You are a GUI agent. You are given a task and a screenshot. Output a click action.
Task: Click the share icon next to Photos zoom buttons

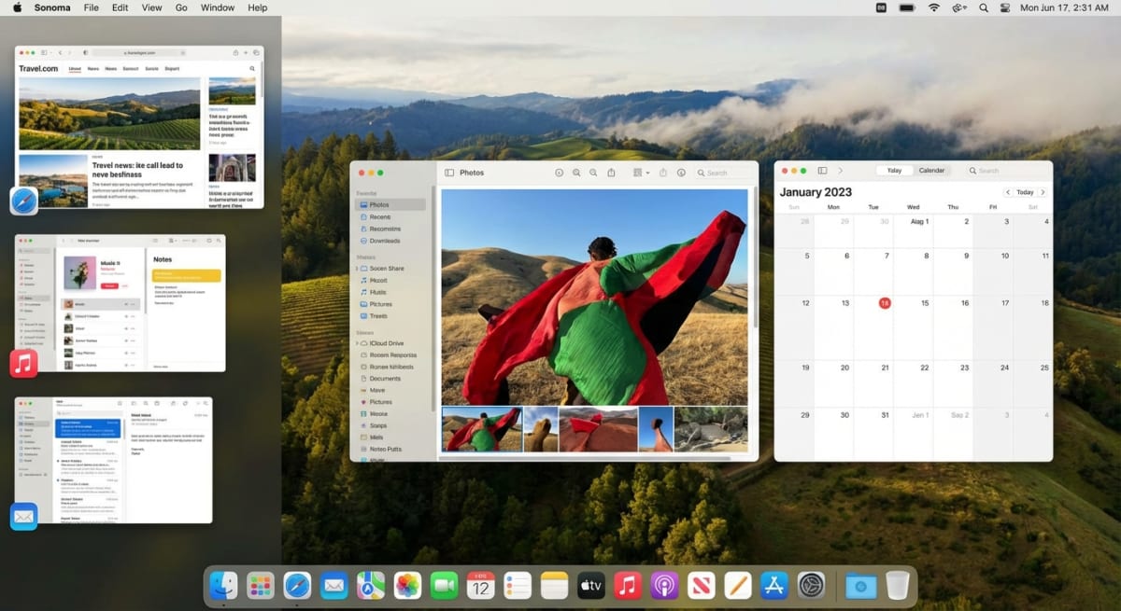point(612,173)
